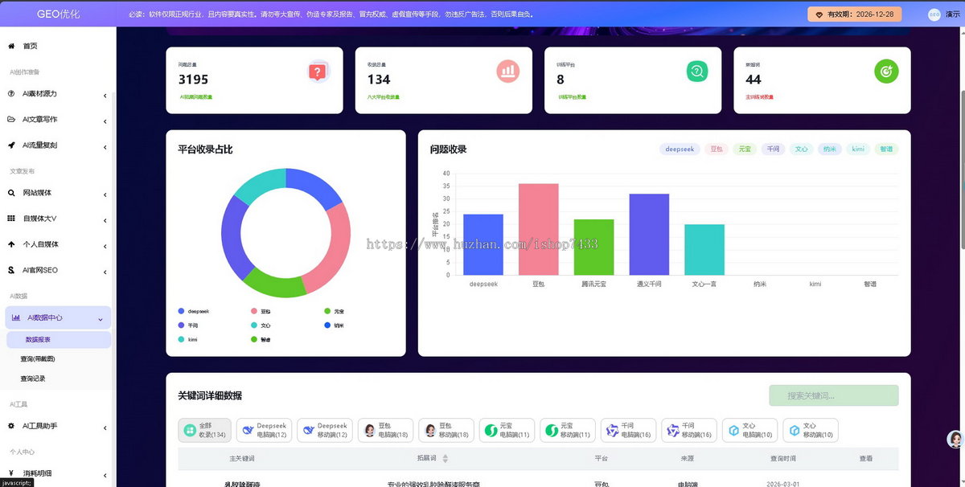Click the AI流量复刻 rocket icon
This screenshot has height=487, width=965.
11,145
